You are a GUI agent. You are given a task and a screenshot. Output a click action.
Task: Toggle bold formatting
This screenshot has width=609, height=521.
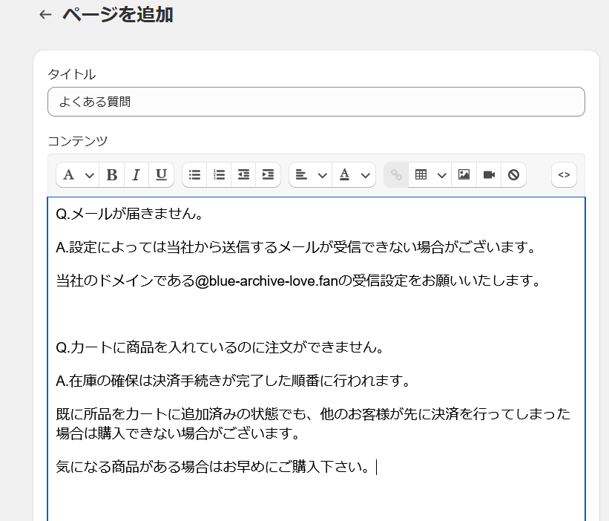tap(112, 175)
